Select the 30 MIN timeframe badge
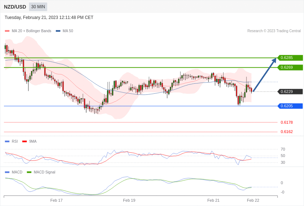Screen dimensions: 304x206 (x=38, y=7)
